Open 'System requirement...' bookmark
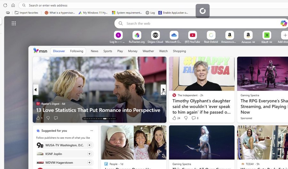 point(127,13)
